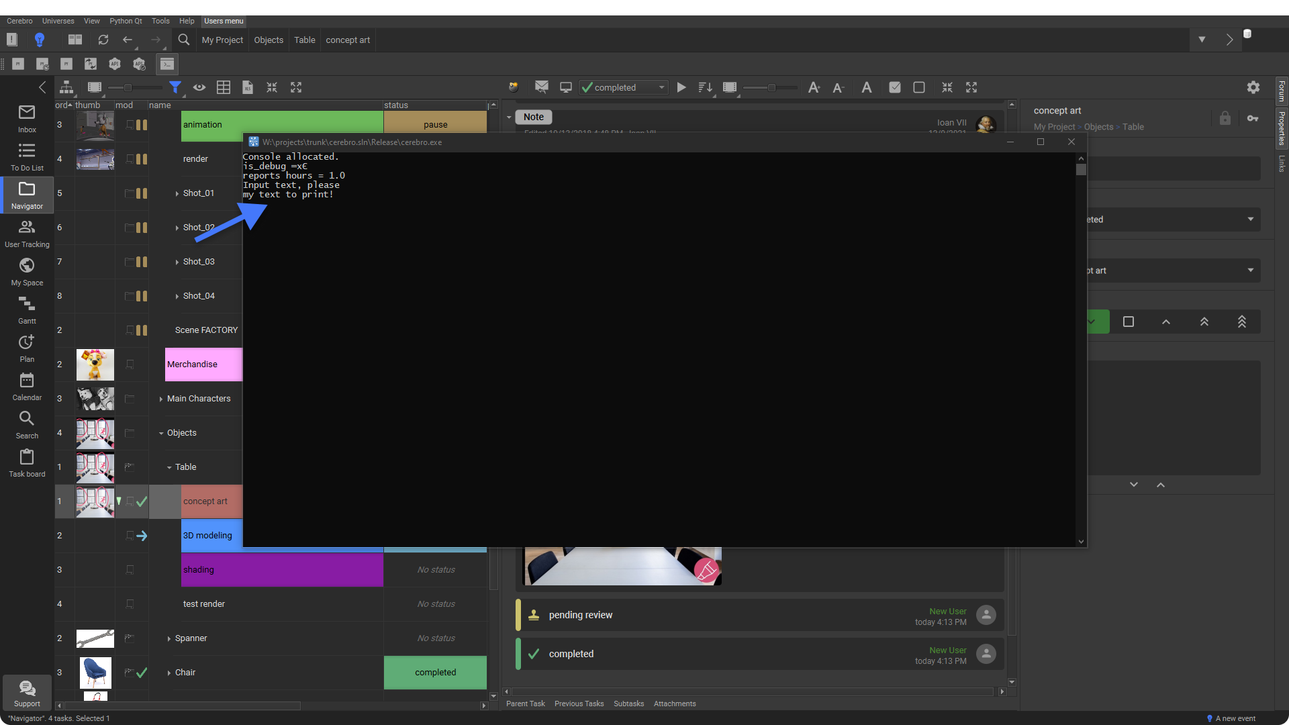Click the Note message header
The width and height of the screenshot is (1289, 725).
534,117
